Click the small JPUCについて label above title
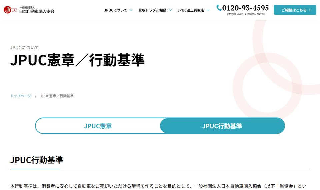 (x=24, y=48)
